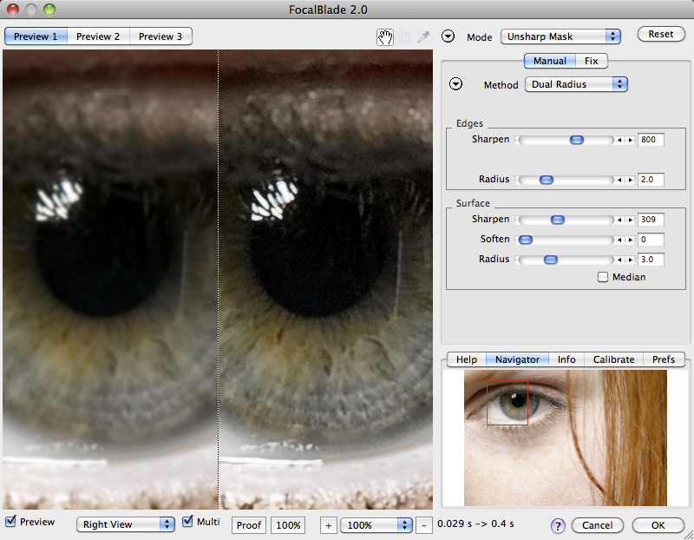Viewport: 694px width, 540px height.
Task: Select the marquee selection tool
Action: (404, 36)
